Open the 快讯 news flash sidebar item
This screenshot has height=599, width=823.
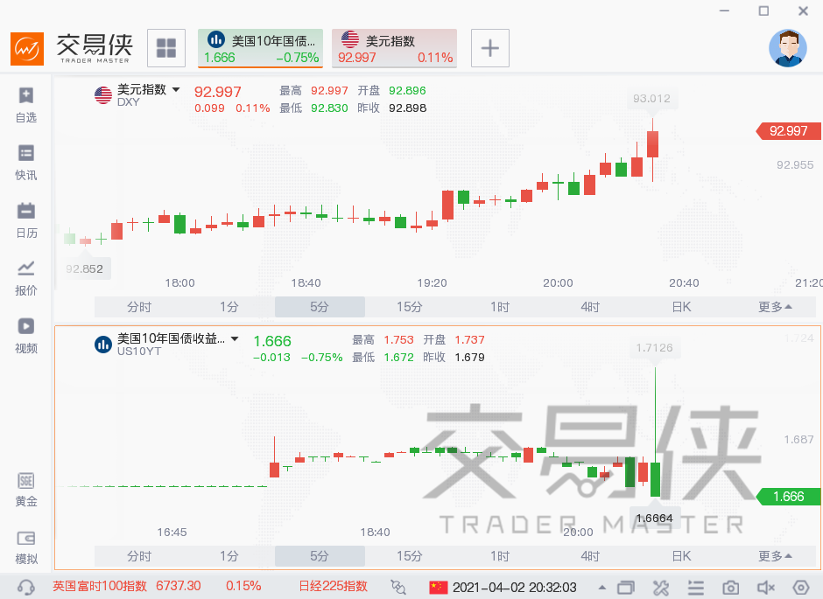[x=25, y=163]
